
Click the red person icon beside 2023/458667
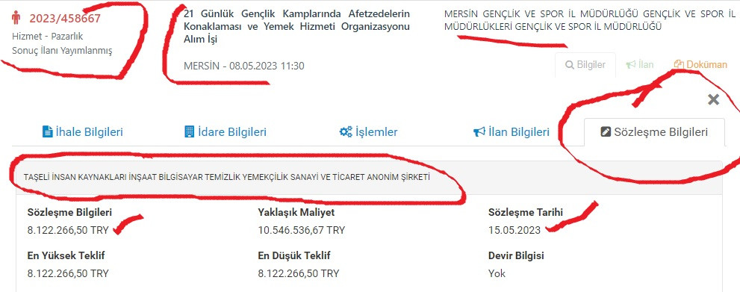[x=16, y=18]
